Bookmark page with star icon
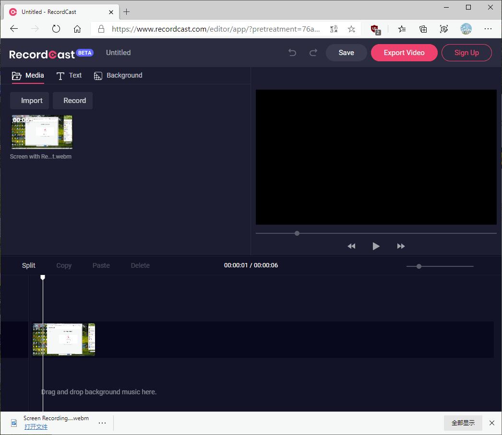The image size is (502, 435). (x=351, y=29)
